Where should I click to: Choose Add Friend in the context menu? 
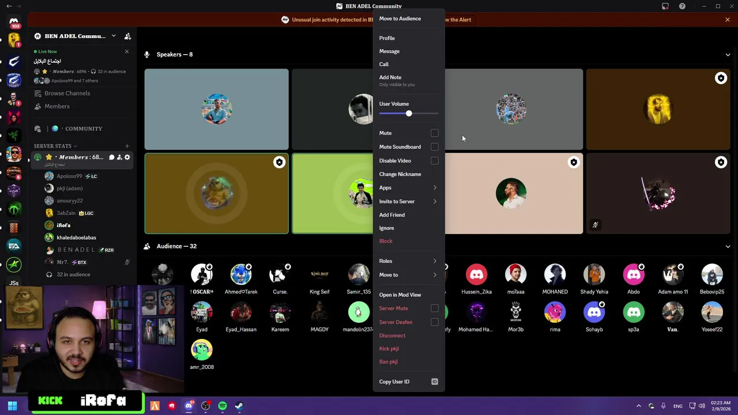click(409, 215)
